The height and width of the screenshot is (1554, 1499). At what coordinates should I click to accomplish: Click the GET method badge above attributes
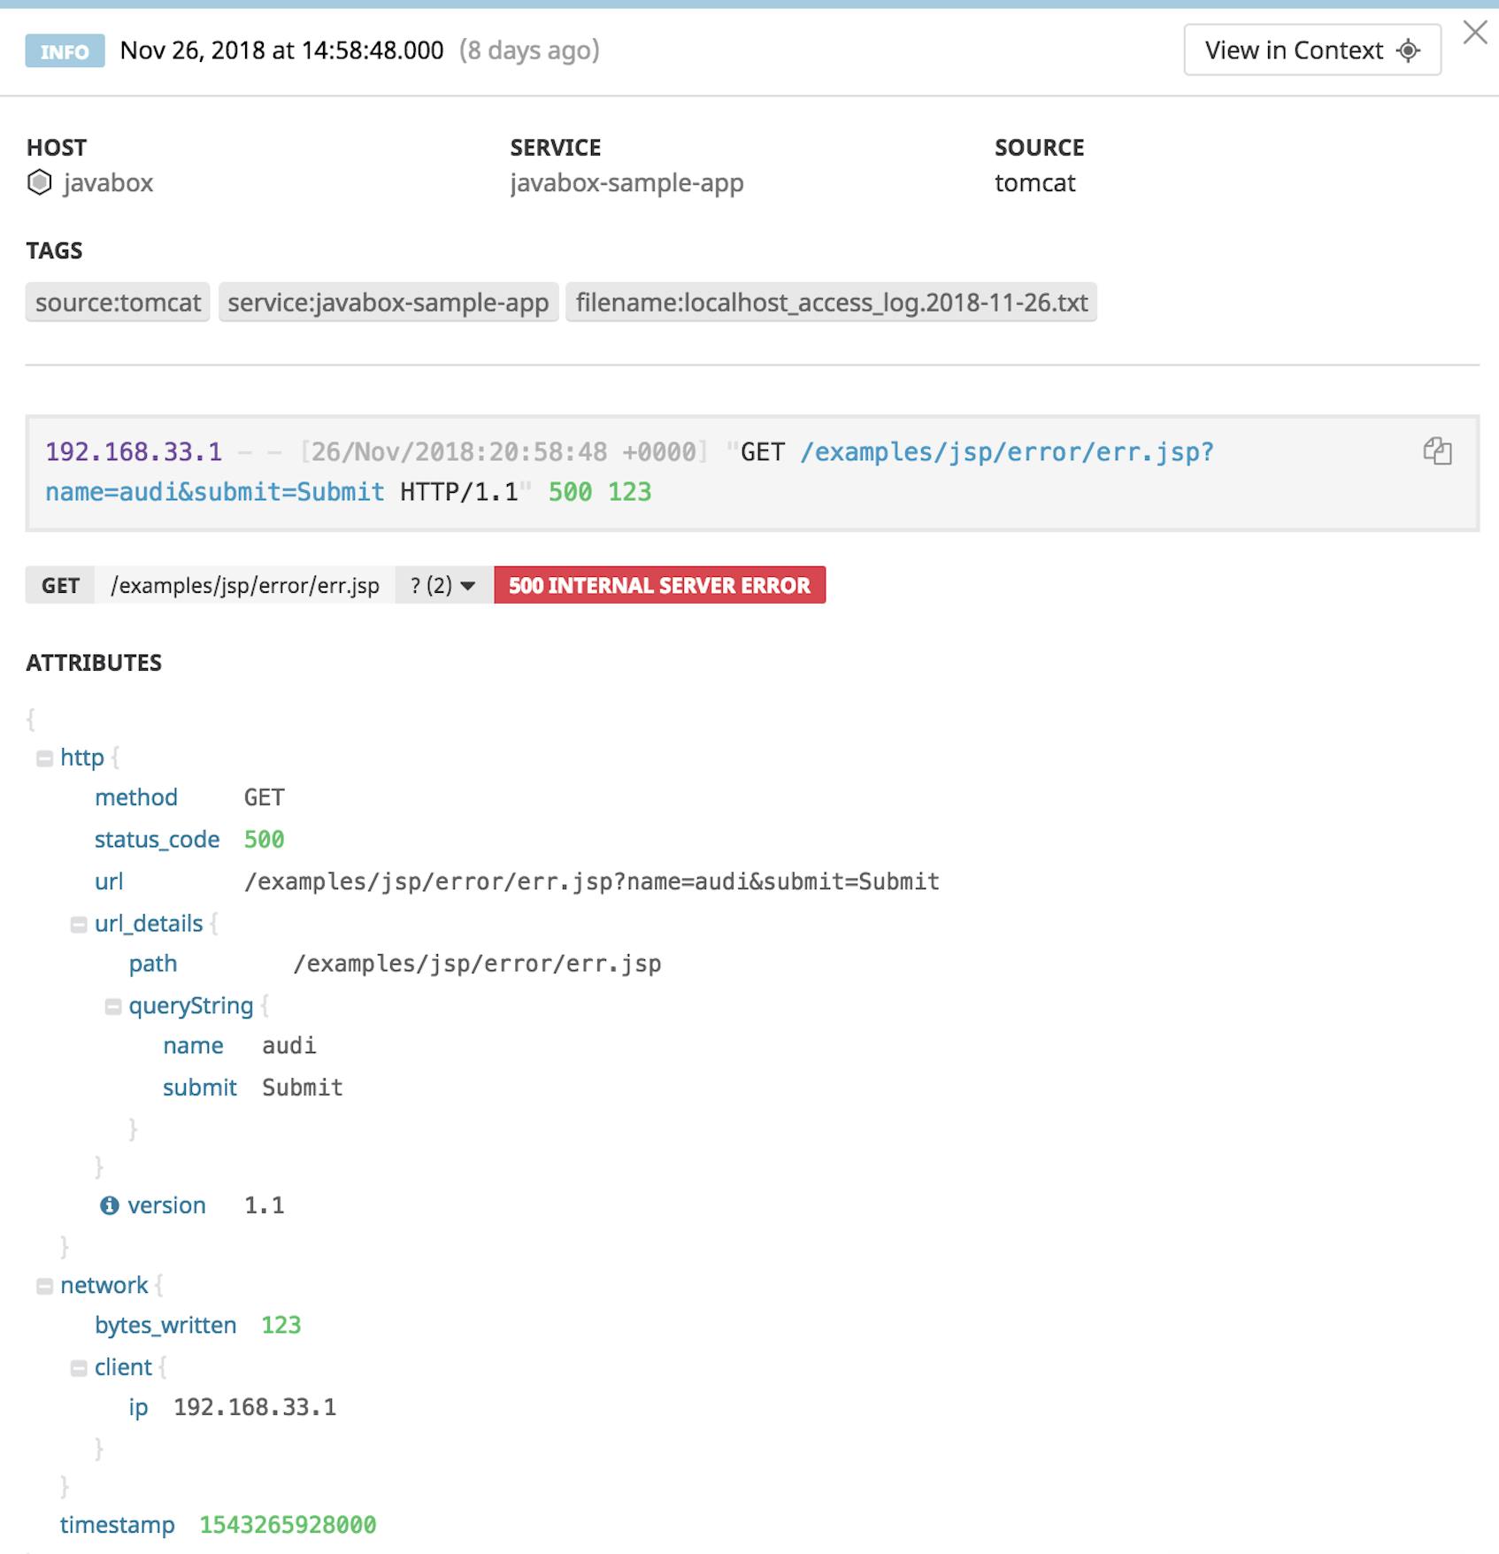coord(59,585)
